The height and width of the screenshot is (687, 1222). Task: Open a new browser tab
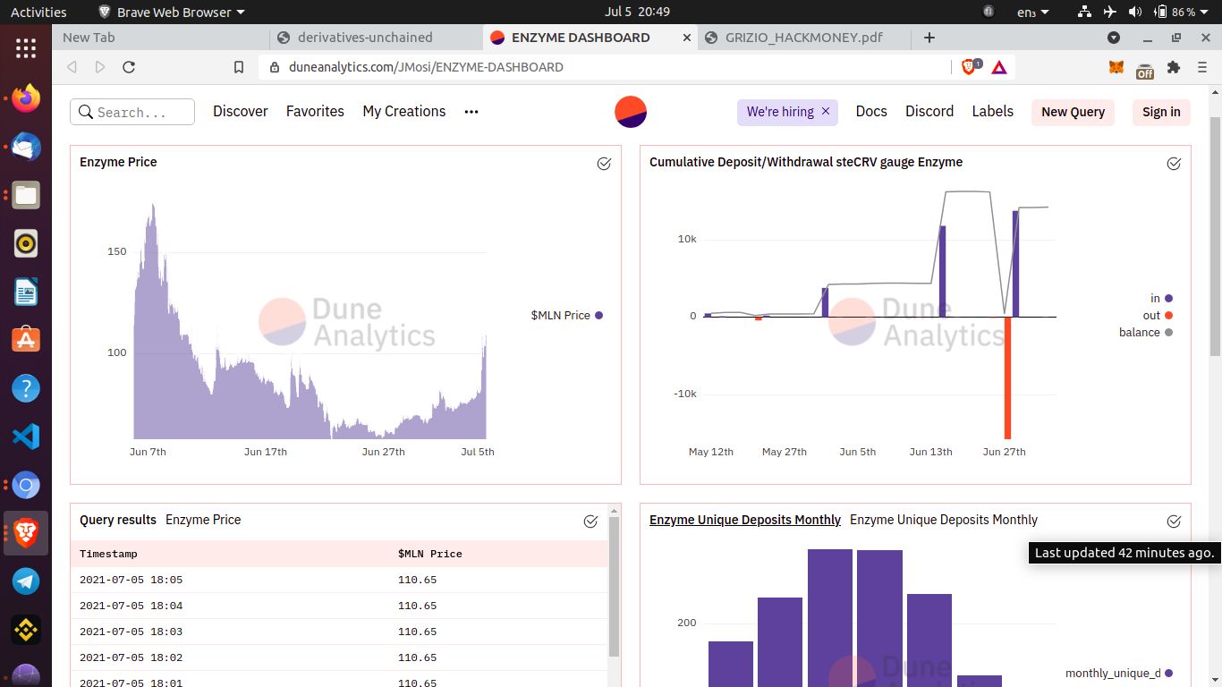point(929,38)
